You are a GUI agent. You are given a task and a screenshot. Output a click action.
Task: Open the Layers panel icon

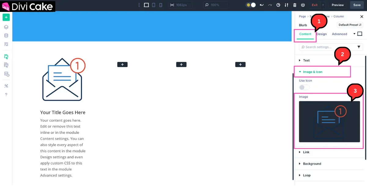pyautogui.click(x=6, y=27)
